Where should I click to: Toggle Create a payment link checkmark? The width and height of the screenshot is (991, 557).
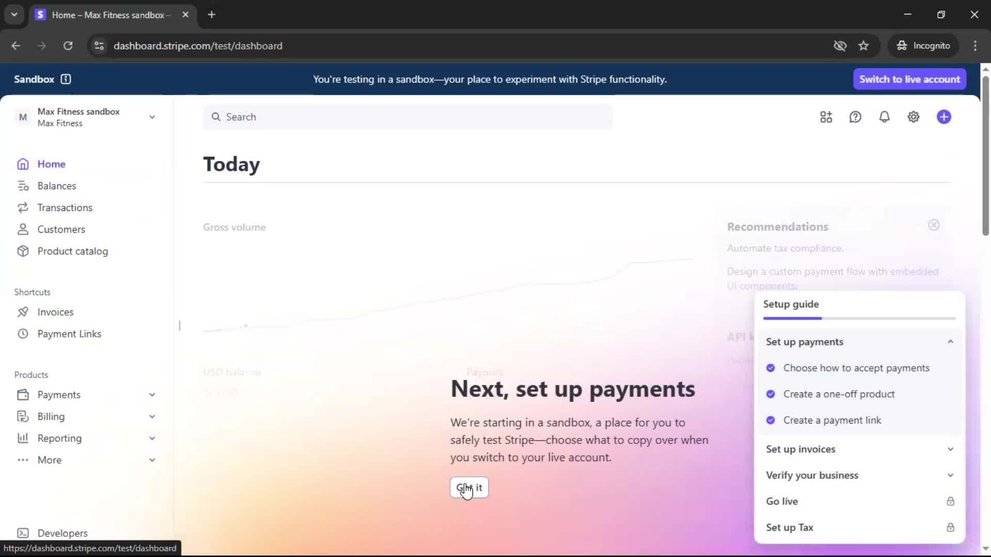tap(771, 420)
